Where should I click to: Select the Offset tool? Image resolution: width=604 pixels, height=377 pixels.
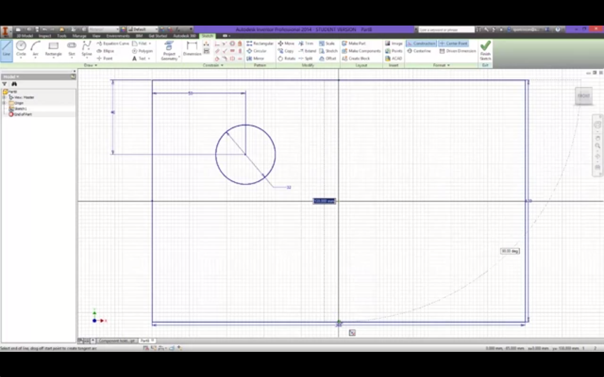click(328, 58)
